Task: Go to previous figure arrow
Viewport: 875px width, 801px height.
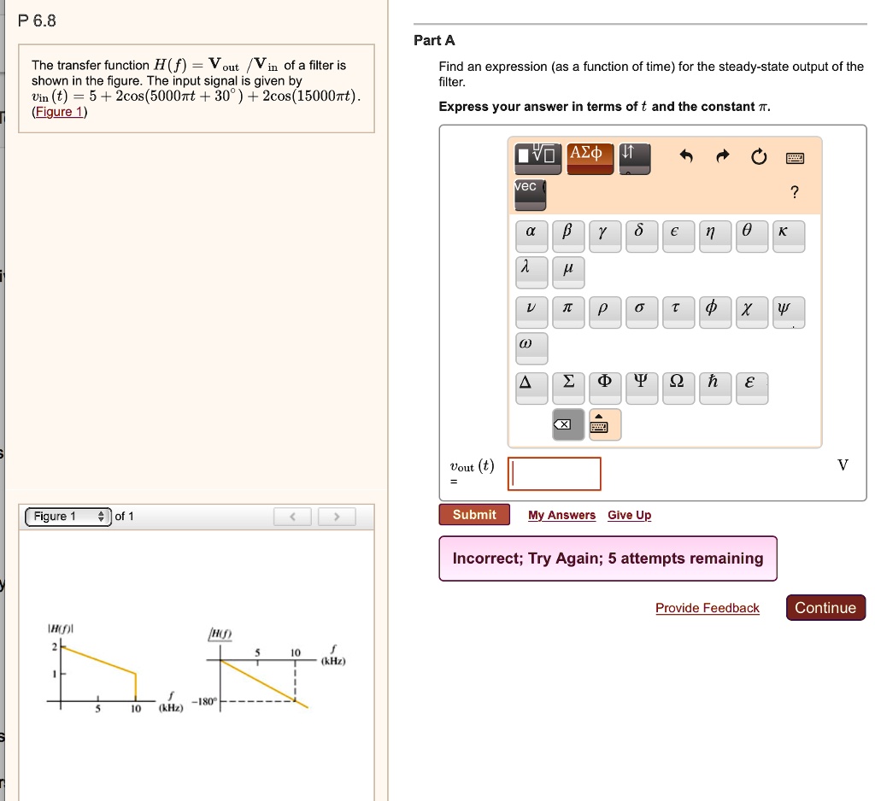Action: (x=292, y=517)
